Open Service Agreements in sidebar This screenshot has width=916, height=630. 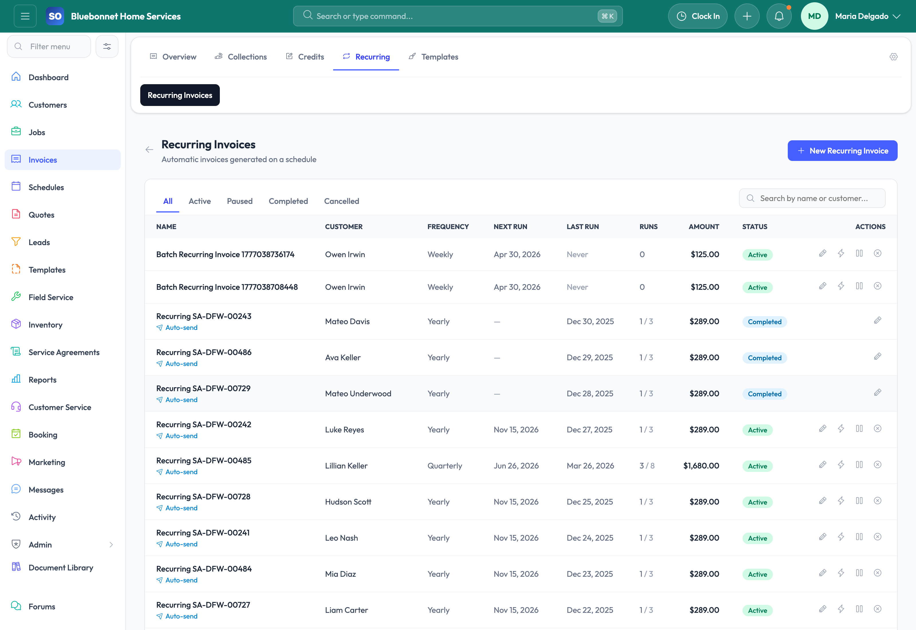(62, 352)
